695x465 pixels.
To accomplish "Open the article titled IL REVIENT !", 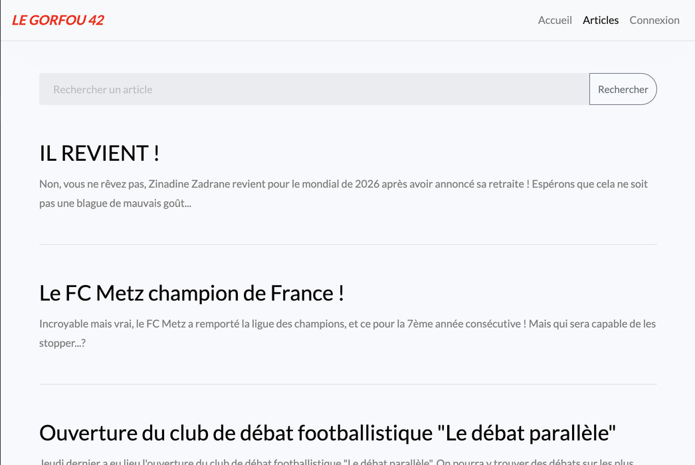I will click(98, 153).
